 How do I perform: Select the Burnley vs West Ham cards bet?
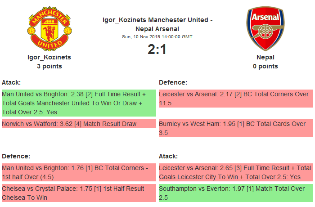[236, 128]
